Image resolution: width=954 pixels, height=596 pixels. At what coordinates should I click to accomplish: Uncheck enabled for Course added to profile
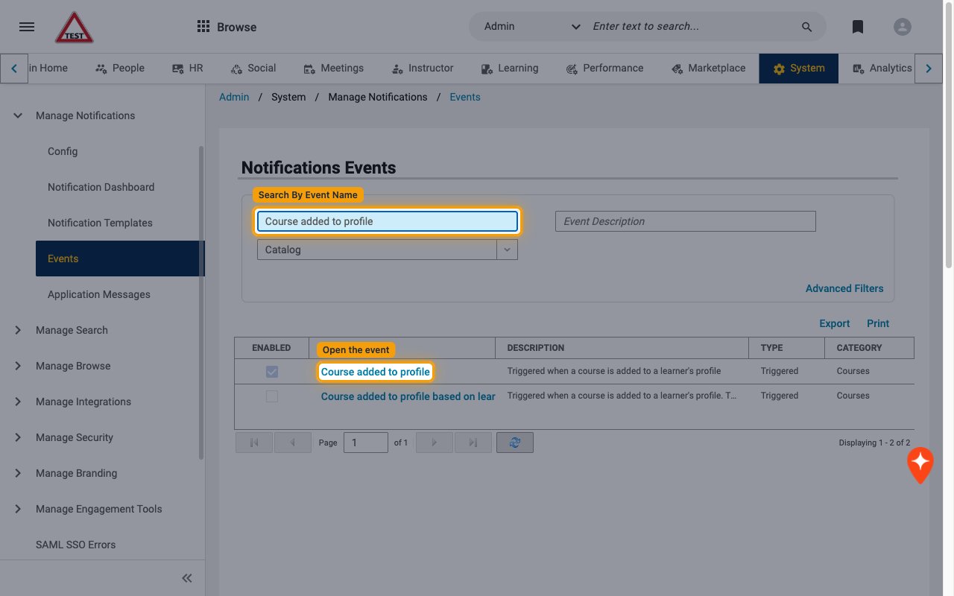[x=272, y=371]
